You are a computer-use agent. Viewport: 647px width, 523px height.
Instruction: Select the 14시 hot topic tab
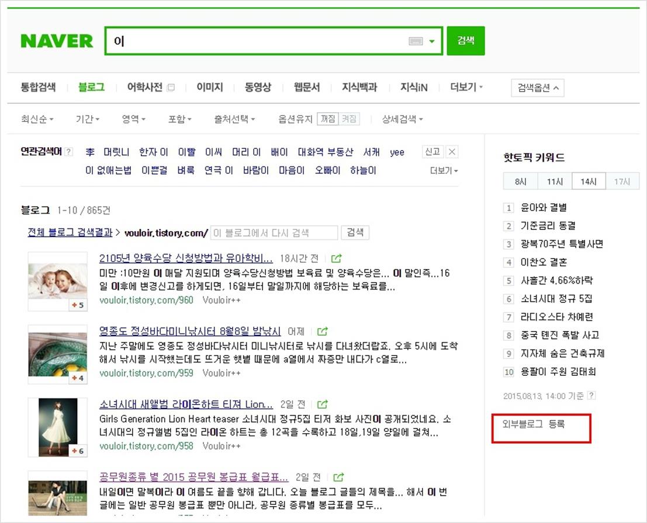(589, 182)
